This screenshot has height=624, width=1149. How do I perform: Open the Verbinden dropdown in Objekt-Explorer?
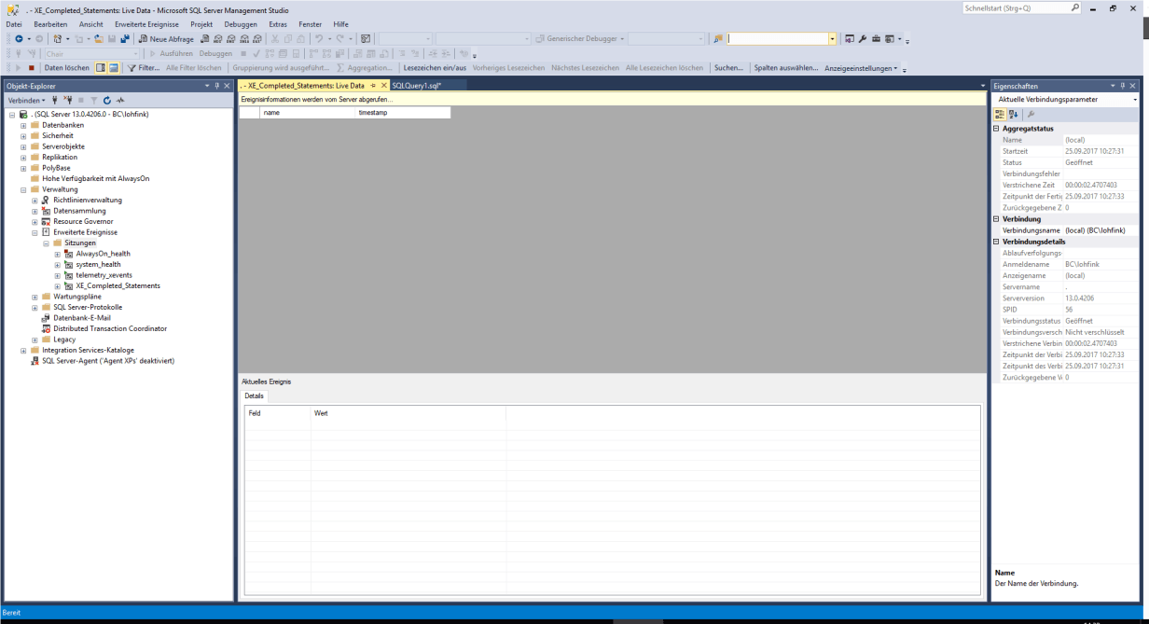(x=26, y=100)
